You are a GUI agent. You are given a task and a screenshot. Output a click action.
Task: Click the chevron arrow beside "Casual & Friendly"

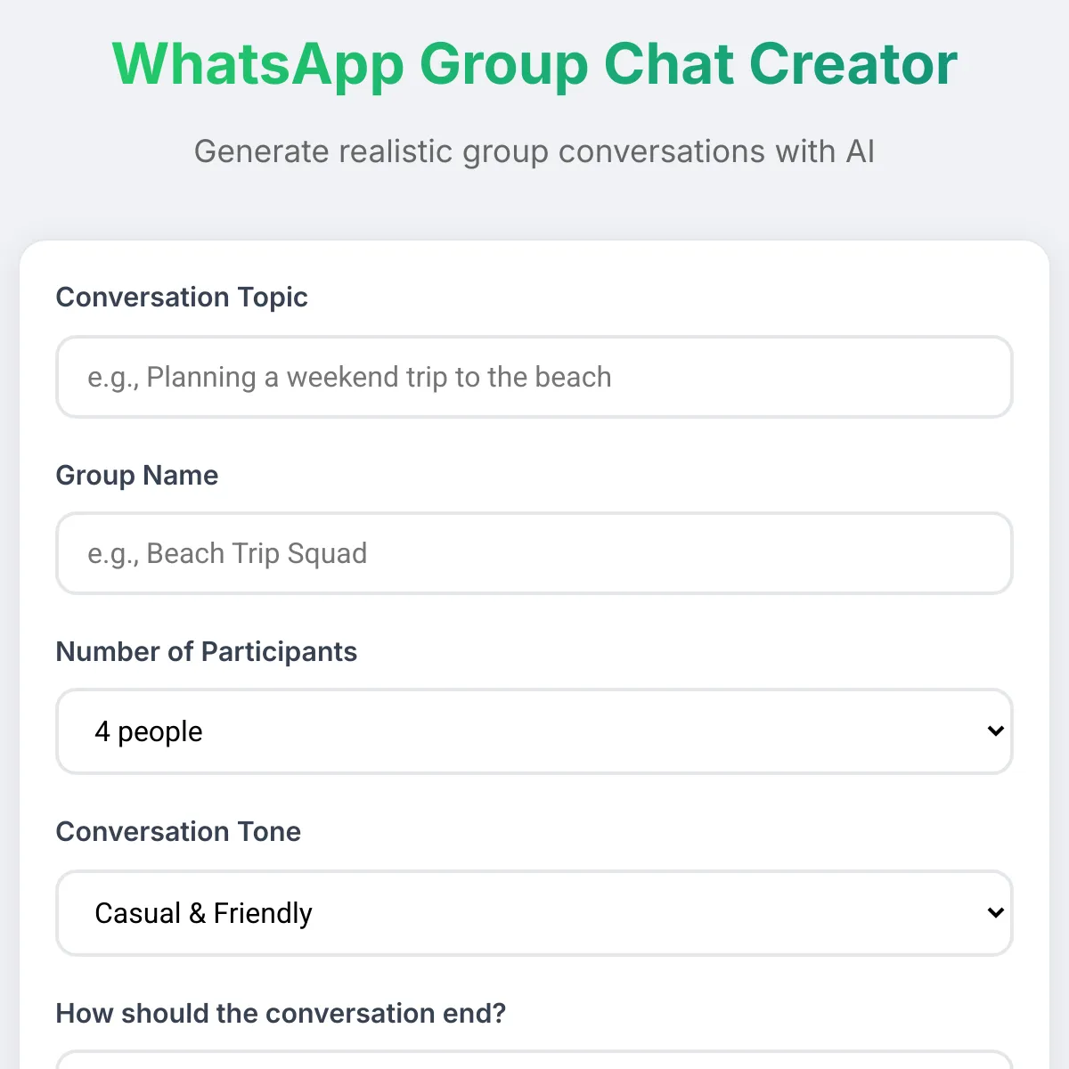(x=995, y=913)
